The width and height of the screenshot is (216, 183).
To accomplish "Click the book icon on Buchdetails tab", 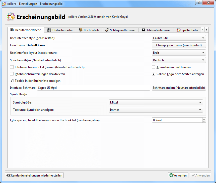I will coord(81,30).
